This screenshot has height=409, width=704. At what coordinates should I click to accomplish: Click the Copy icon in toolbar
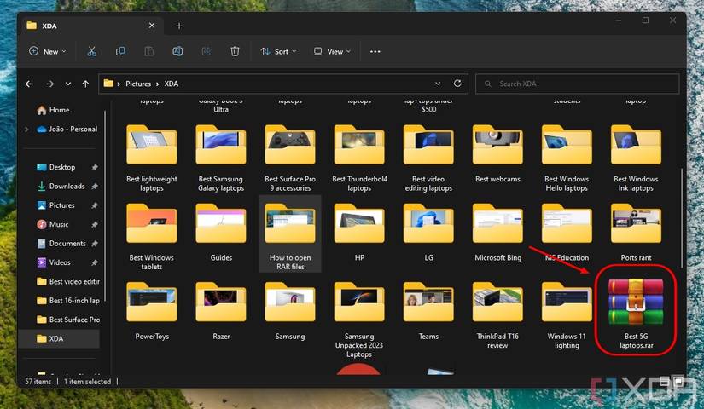tap(120, 51)
